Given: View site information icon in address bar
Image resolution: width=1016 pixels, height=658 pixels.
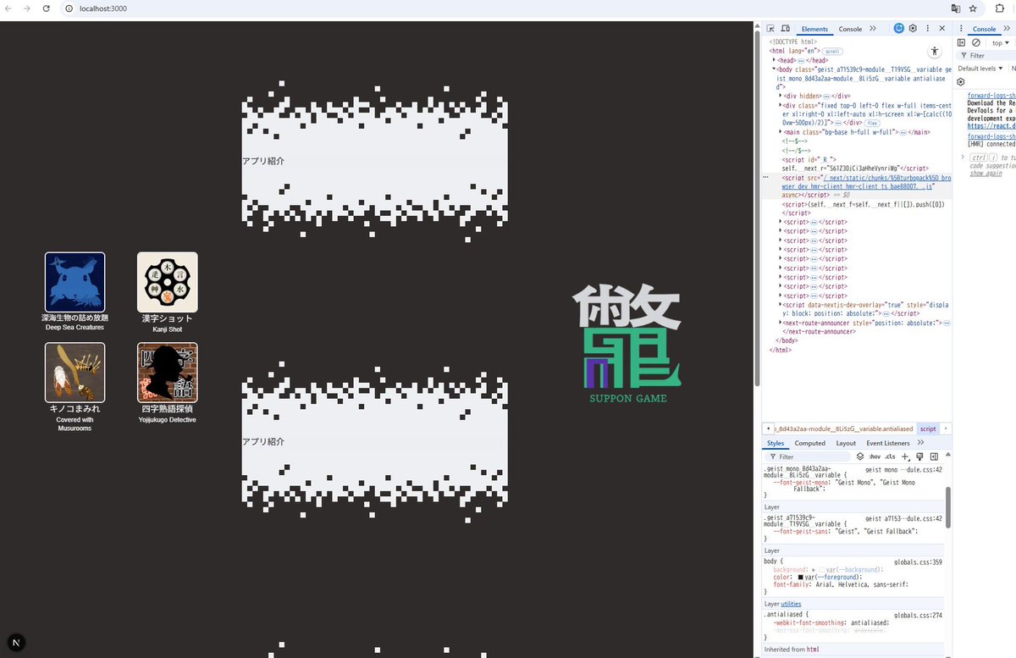Looking at the screenshot, I should point(69,8).
